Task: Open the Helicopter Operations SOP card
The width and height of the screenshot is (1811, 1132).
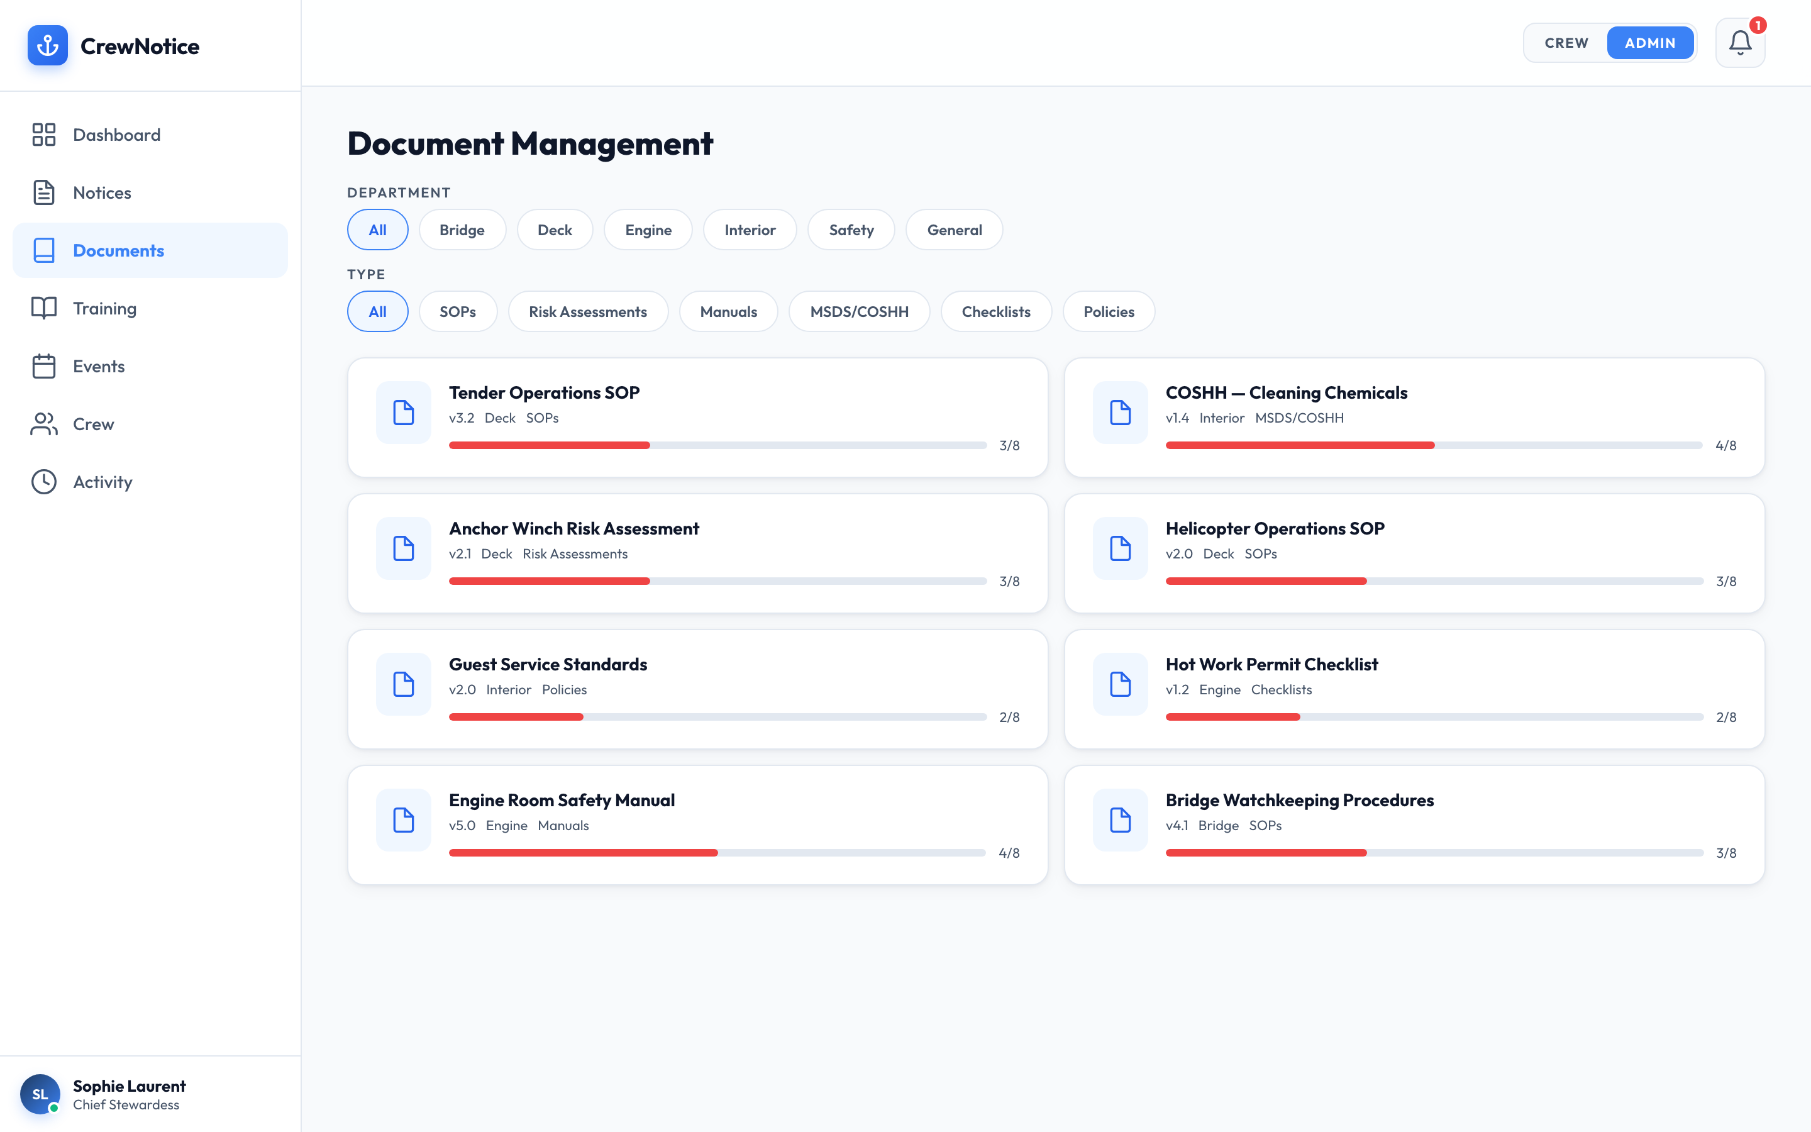Action: 1414,553
